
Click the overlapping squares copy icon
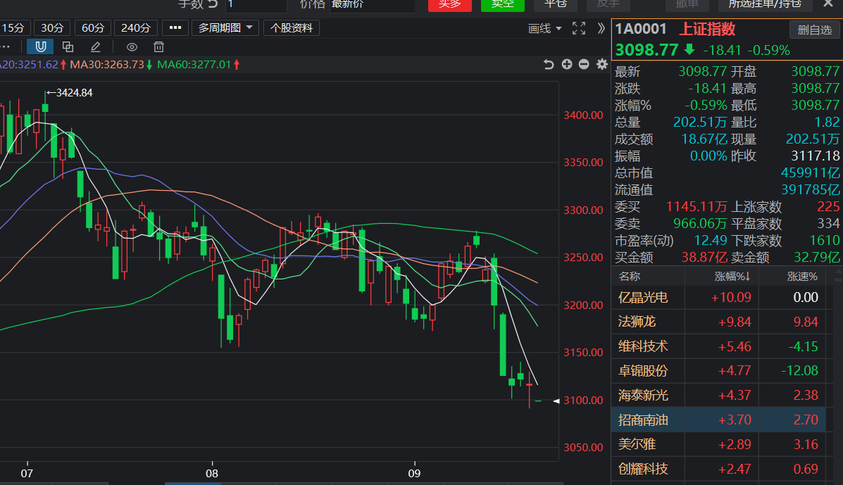coord(68,46)
